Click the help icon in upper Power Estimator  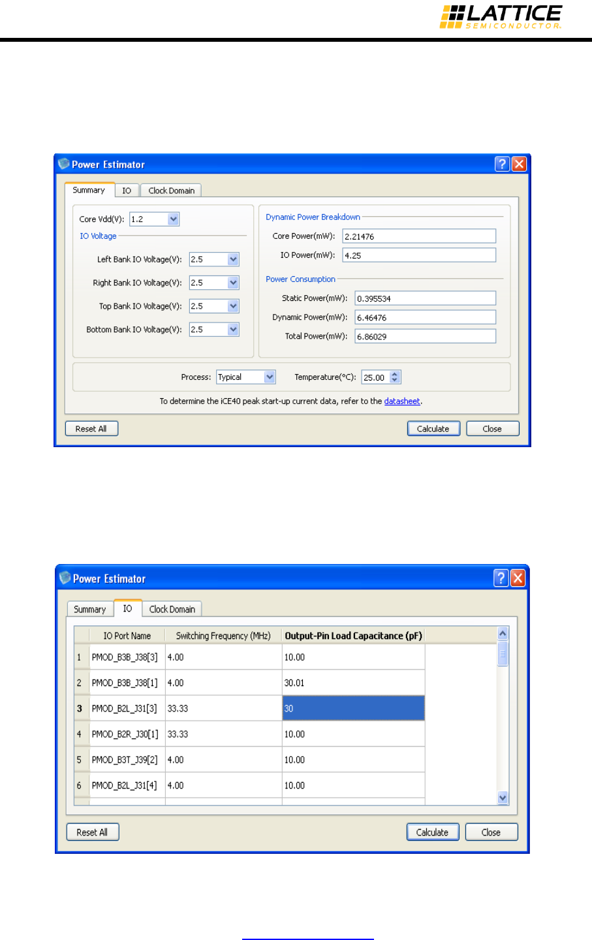(x=502, y=164)
